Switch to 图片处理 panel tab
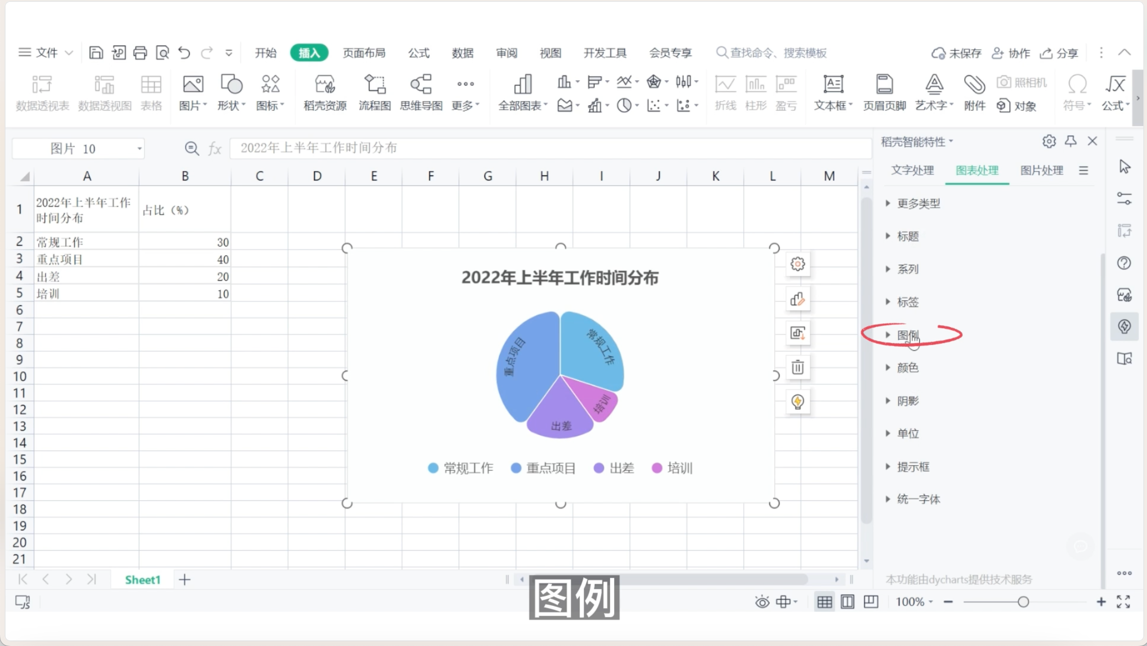Screen dimensions: 1147x646 (1042, 170)
